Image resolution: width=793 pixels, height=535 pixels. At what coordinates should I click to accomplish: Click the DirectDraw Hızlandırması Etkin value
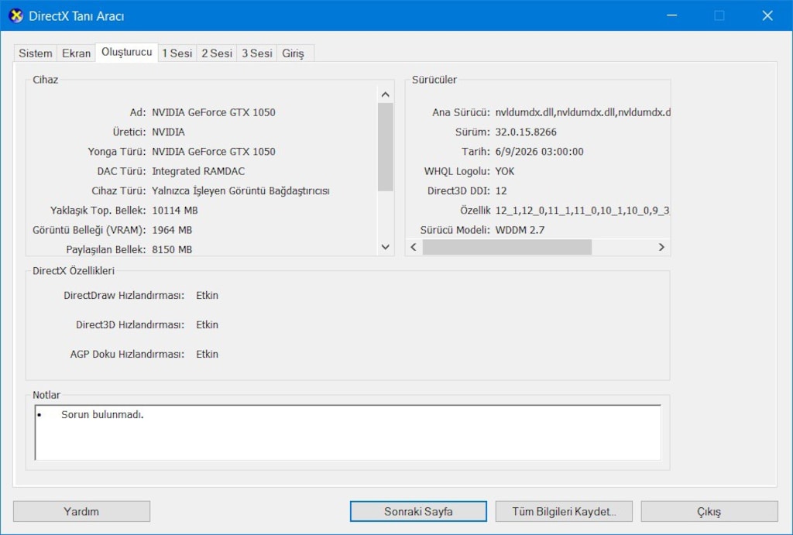click(x=208, y=295)
